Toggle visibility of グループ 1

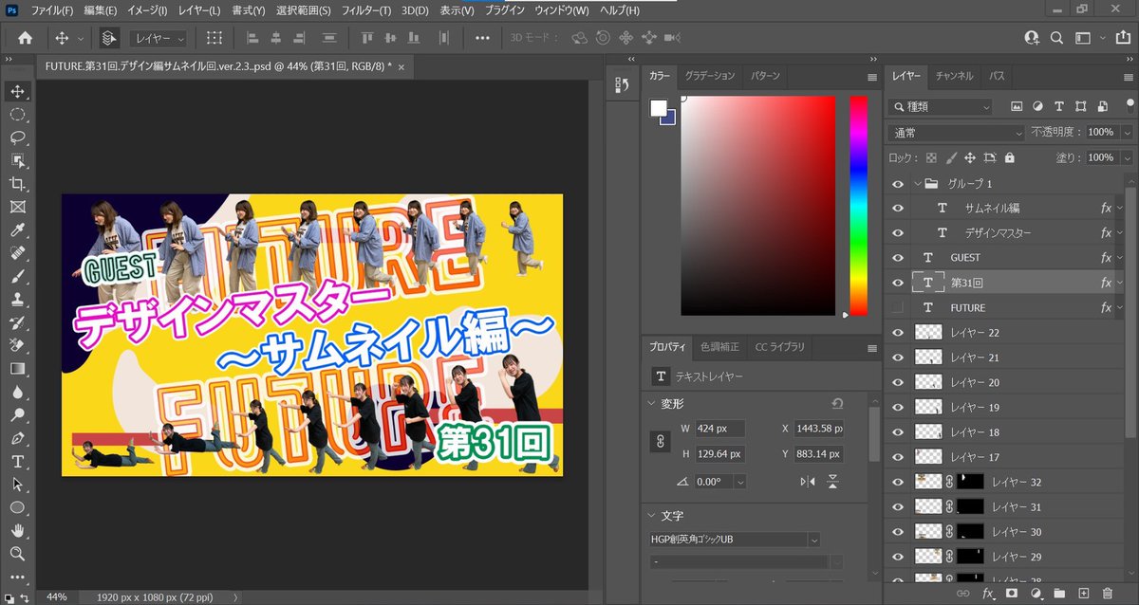(897, 183)
